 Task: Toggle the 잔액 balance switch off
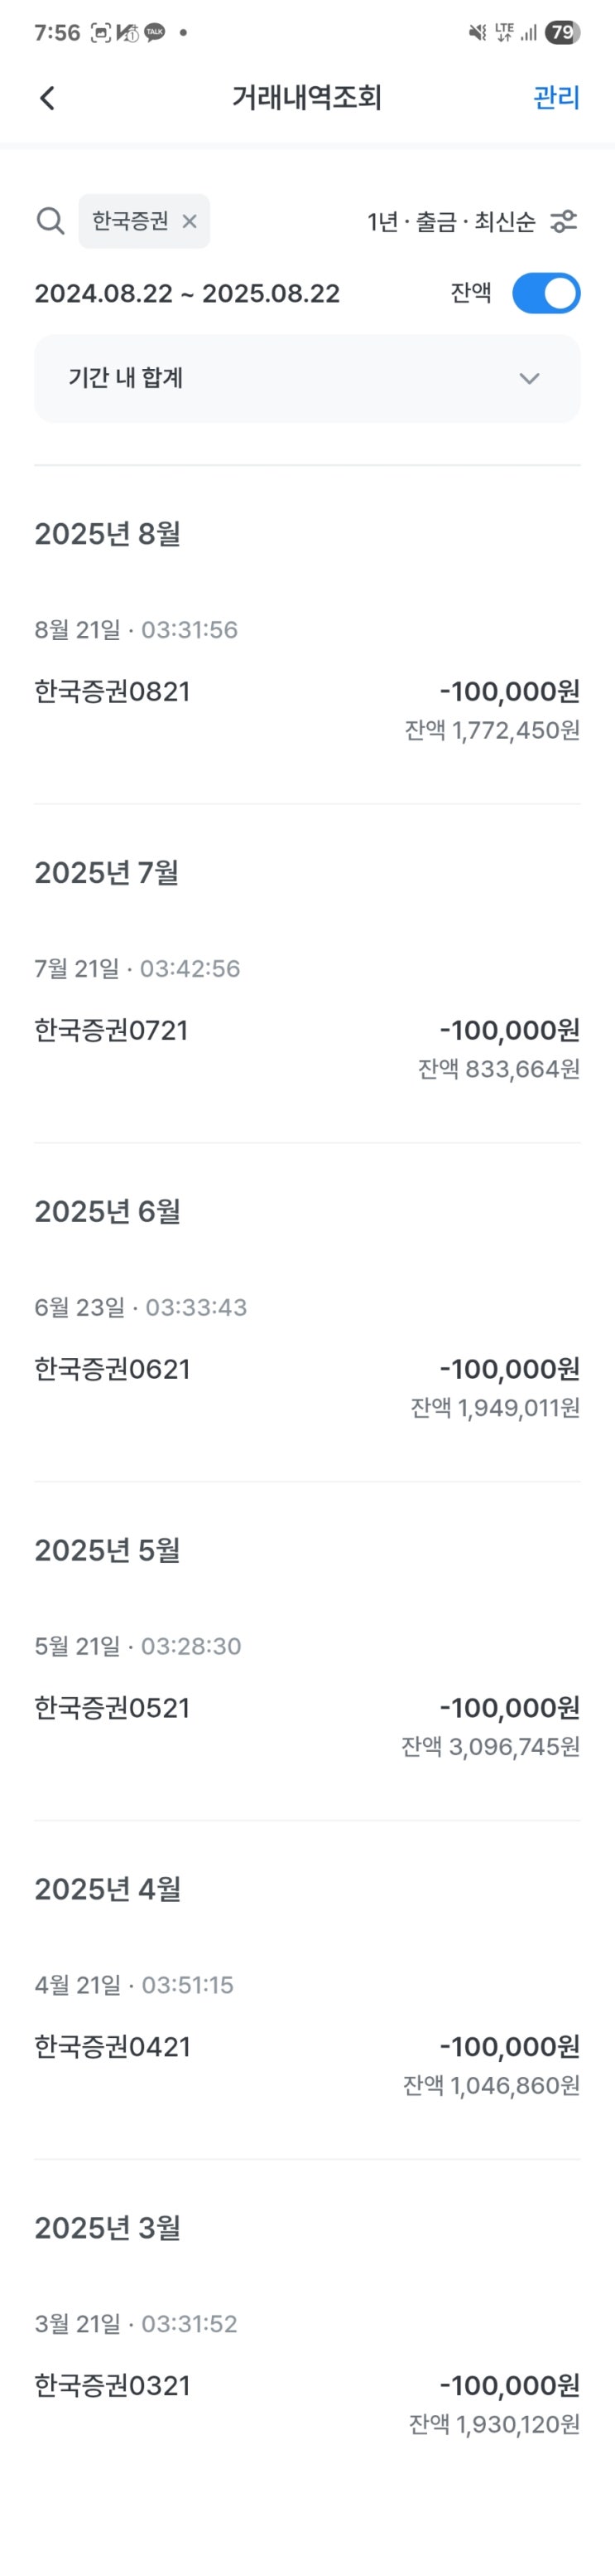545,293
